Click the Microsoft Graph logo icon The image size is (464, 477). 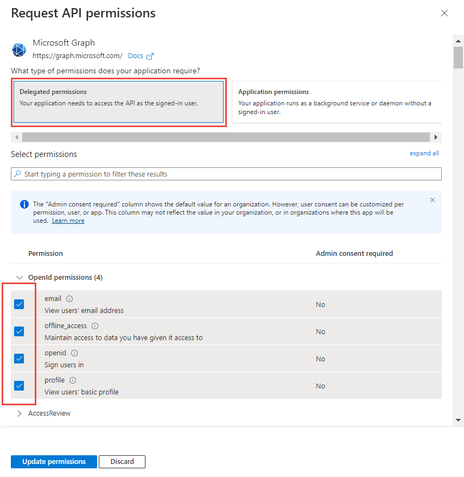tap(19, 49)
